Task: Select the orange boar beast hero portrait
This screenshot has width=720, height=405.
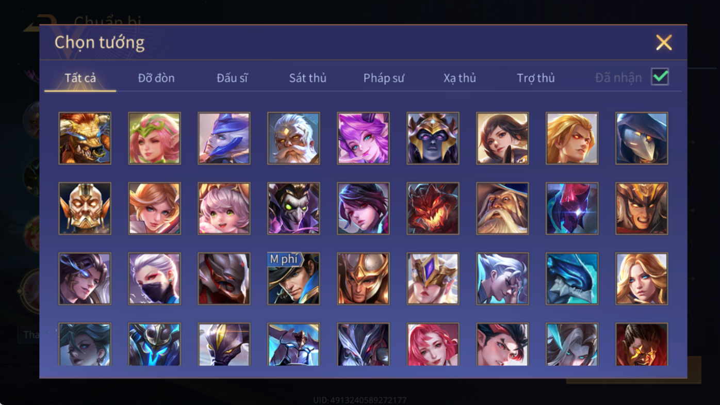Action: pos(85,138)
